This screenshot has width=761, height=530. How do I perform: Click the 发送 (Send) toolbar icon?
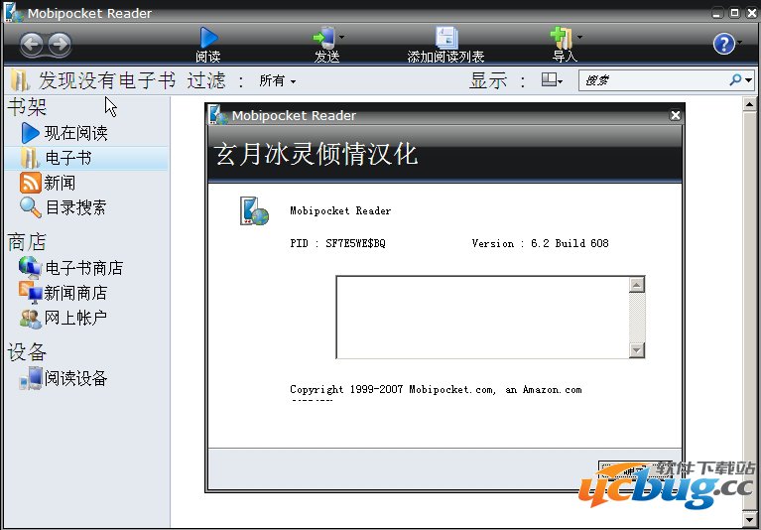click(324, 38)
